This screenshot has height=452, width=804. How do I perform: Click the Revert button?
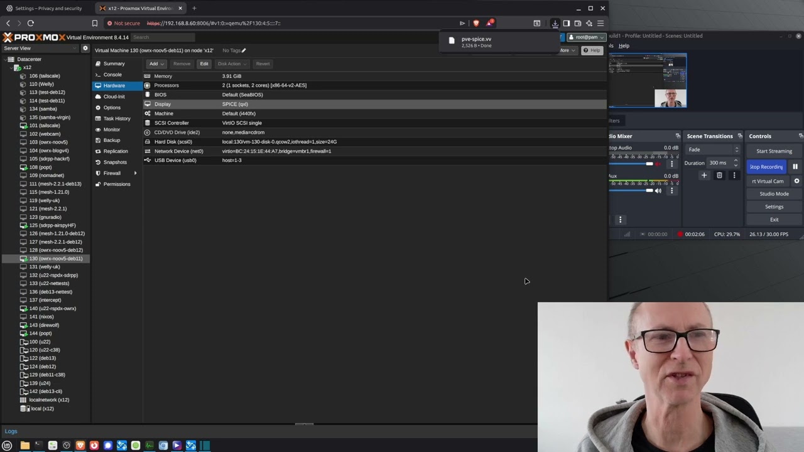(263, 63)
